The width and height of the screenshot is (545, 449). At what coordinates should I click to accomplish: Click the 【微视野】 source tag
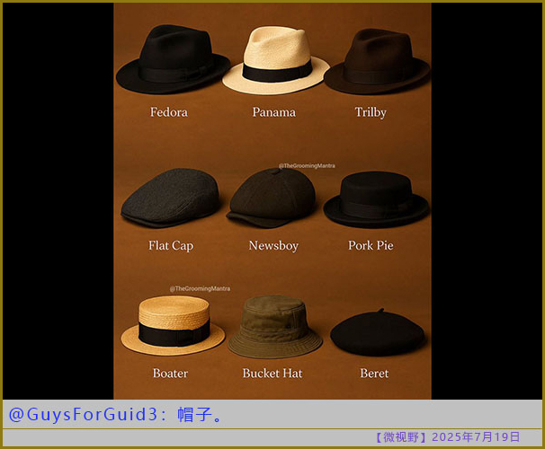[x=400, y=437]
